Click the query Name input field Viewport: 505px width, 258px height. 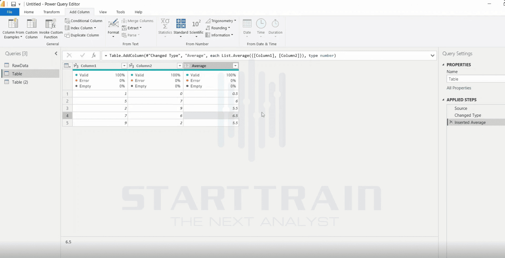(476, 79)
